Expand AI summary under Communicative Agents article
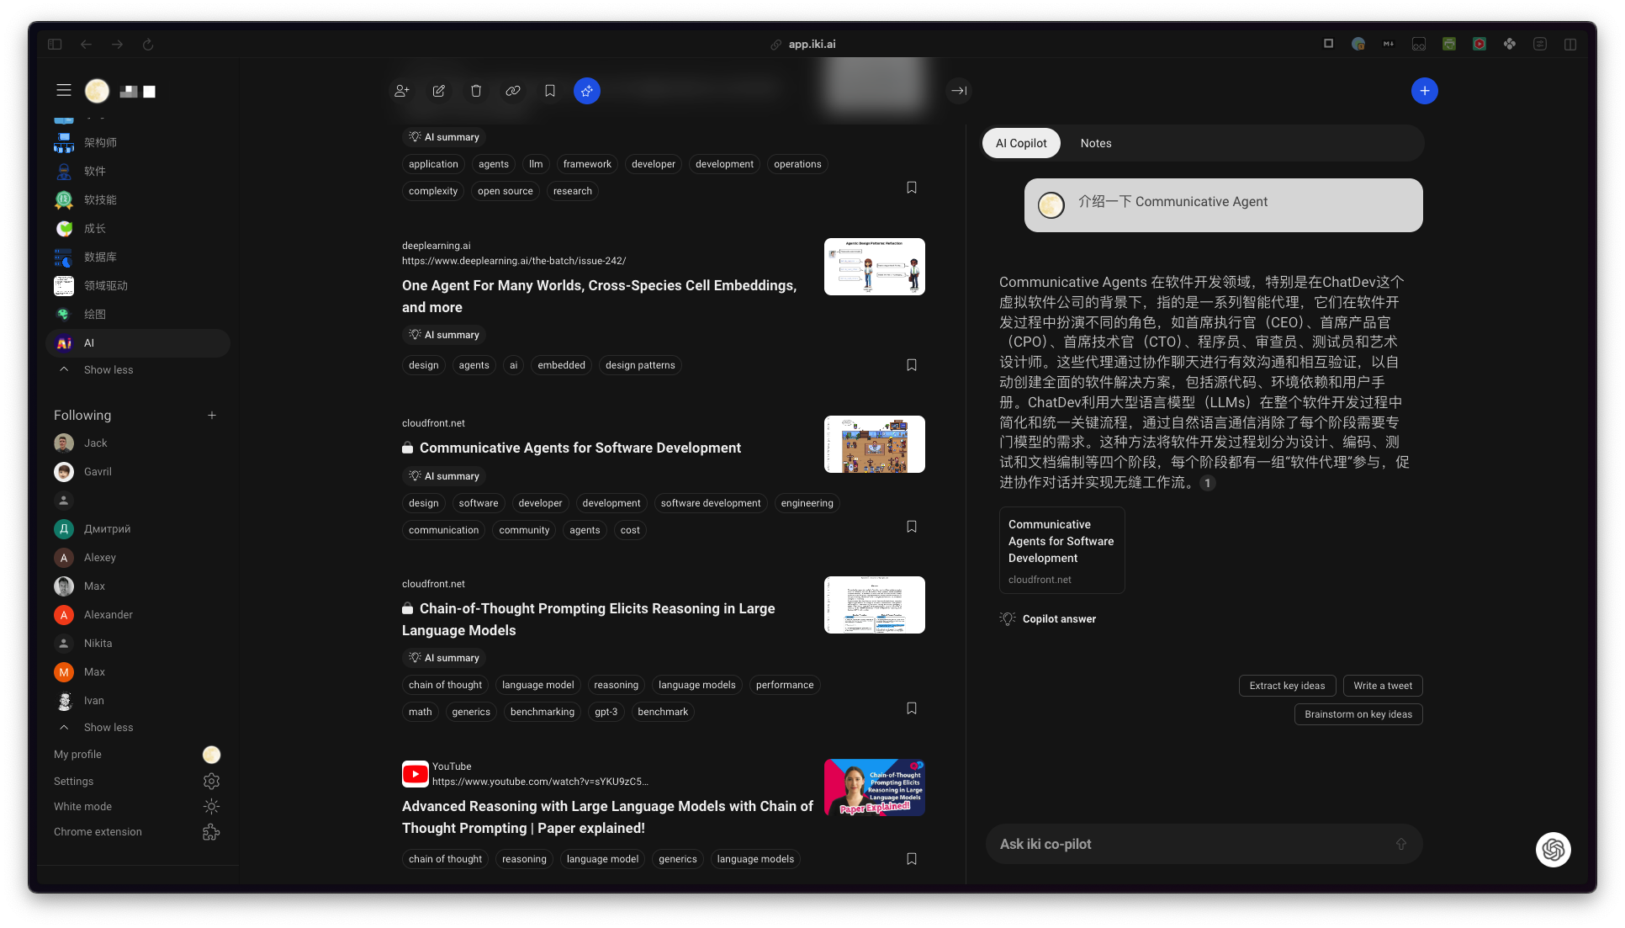1625x928 pixels. coord(444,476)
